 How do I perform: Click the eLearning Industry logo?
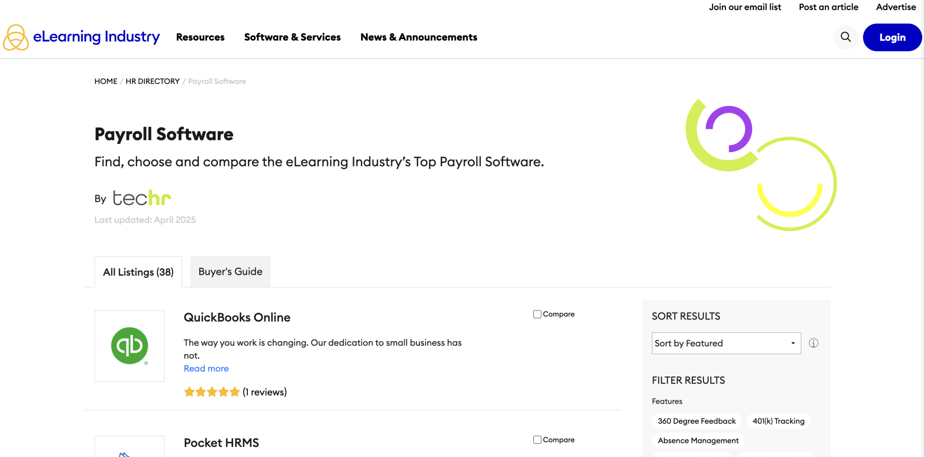pos(82,37)
